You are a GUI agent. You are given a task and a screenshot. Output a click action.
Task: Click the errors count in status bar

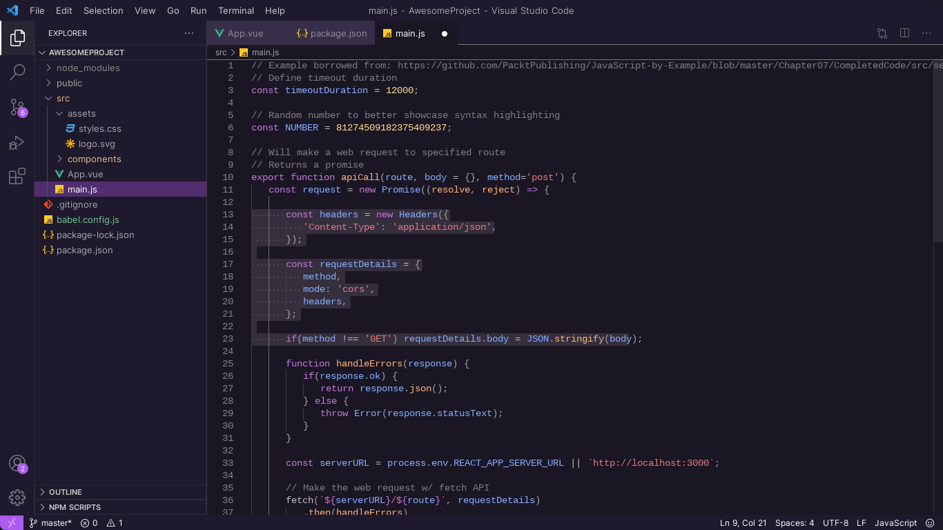(x=89, y=523)
